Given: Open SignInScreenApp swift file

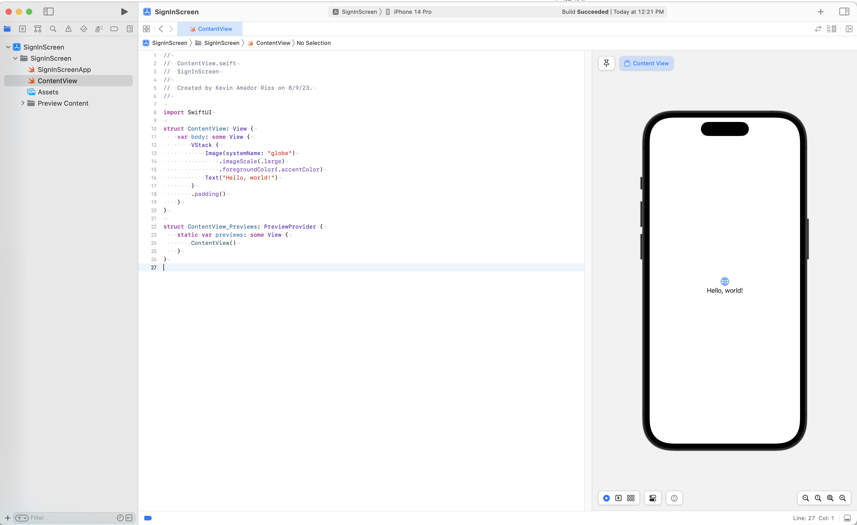Looking at the screenshot, I should [64, 69].
